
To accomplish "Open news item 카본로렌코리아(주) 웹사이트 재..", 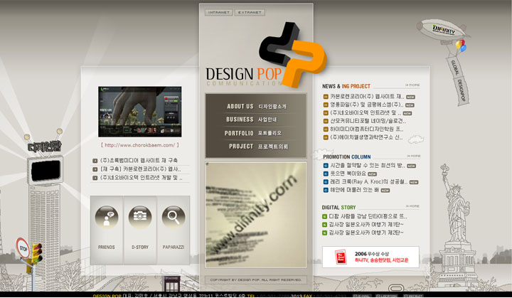I will 367,97.
